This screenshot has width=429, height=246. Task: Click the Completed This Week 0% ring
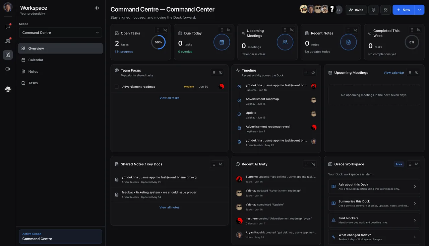tap(412, 42)
